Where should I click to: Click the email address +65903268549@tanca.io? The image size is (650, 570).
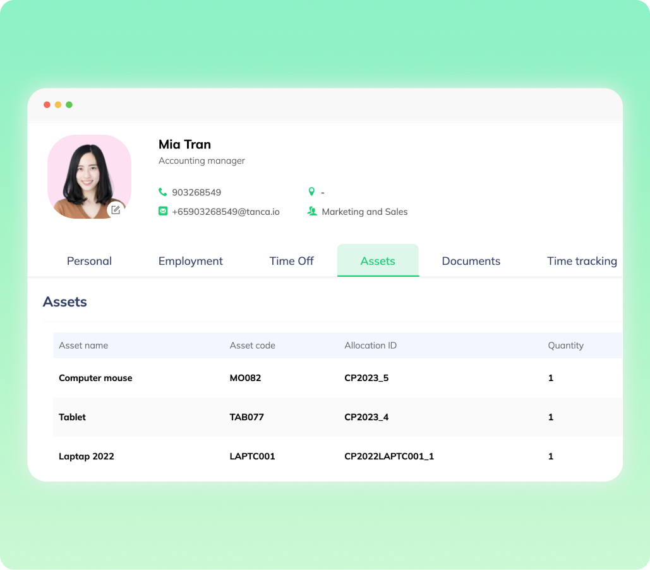[x=226, y=212]
